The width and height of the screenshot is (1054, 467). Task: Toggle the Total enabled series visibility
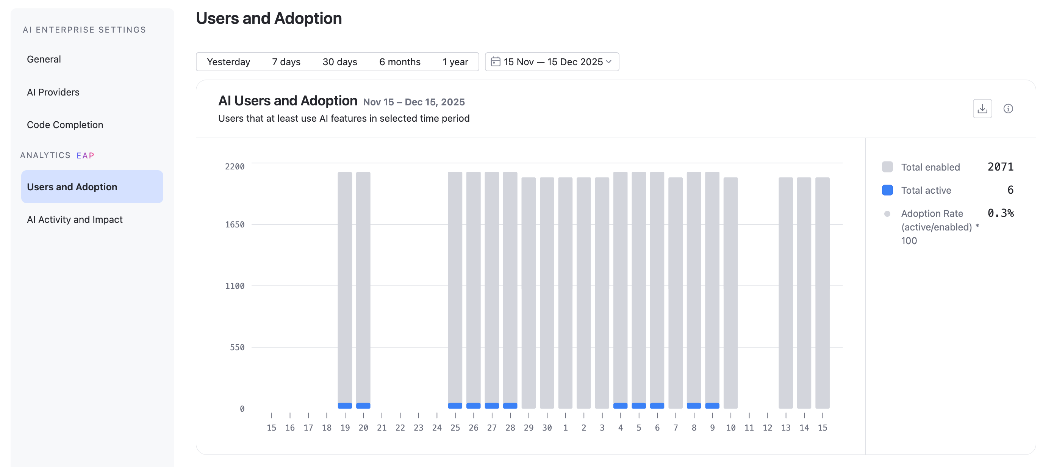(x=930, y=167)
